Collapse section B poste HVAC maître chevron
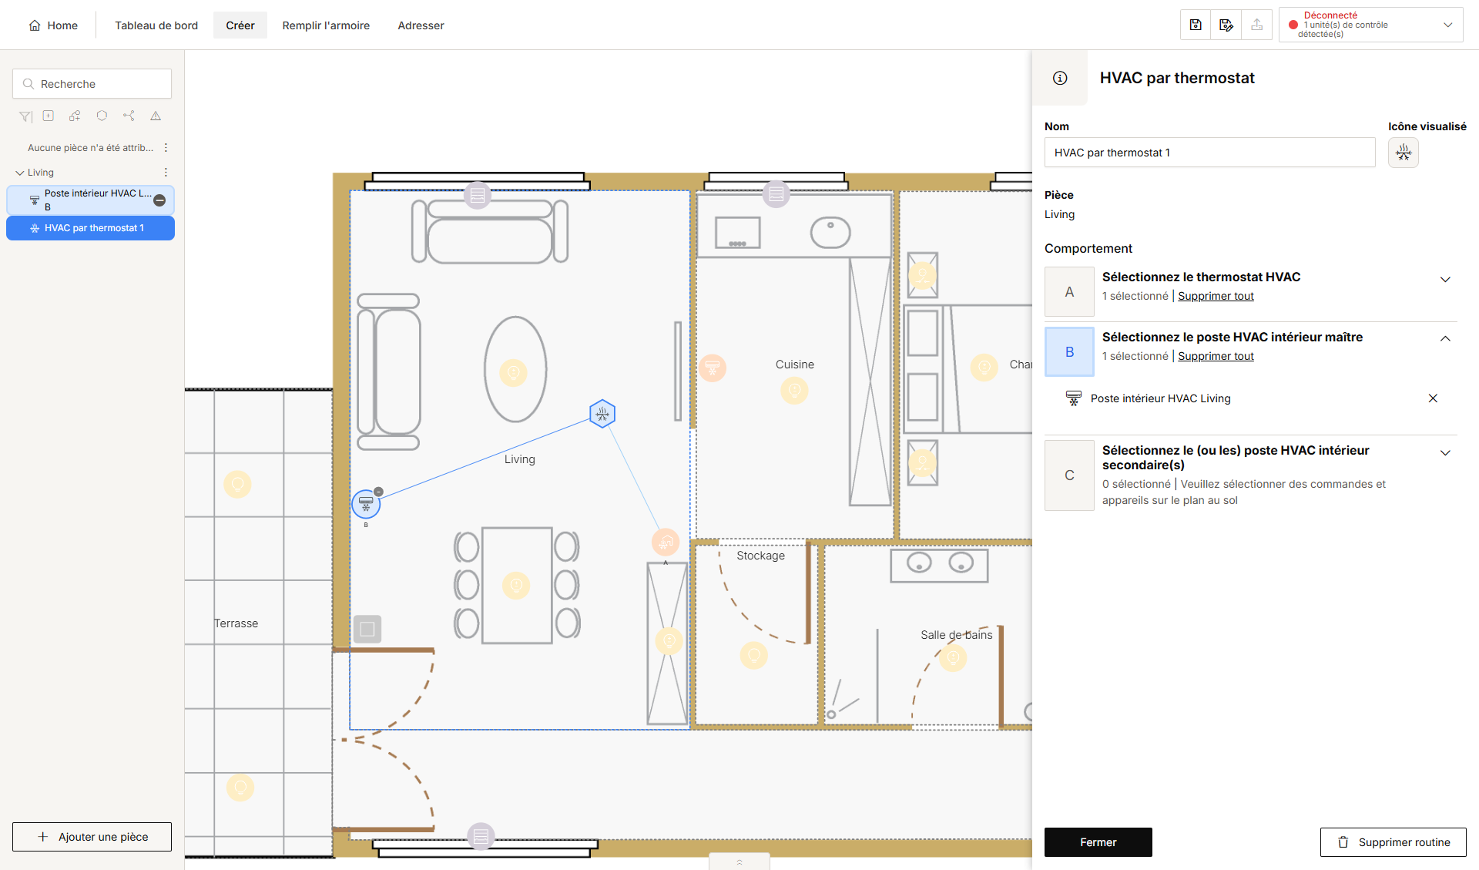The image size is (1479, 870). pyautogui.click(x=1445, y=338)
